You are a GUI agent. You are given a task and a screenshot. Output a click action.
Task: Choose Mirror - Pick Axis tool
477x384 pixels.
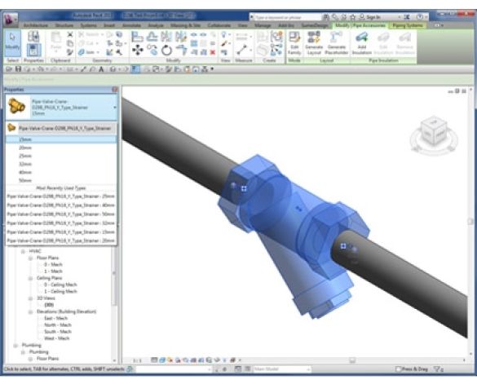(x=166, y=37)
